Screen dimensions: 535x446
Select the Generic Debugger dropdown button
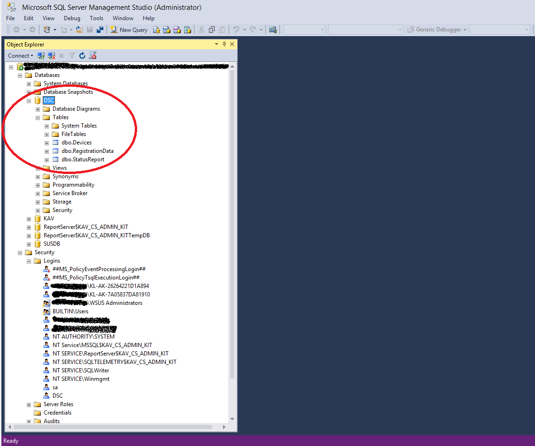click(436, 30)
